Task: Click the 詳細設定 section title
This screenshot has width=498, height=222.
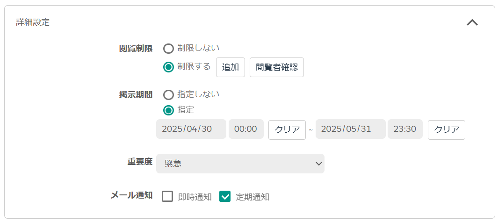Action: coord(33,22)
